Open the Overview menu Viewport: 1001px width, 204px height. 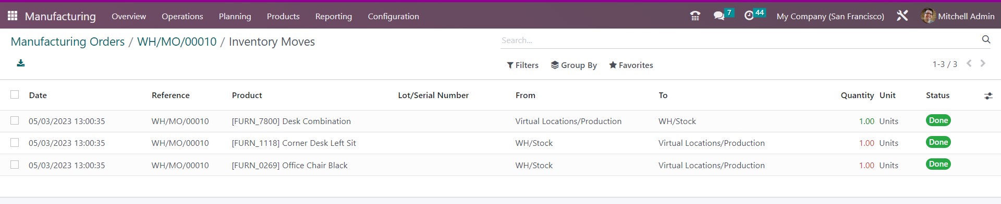129,17
